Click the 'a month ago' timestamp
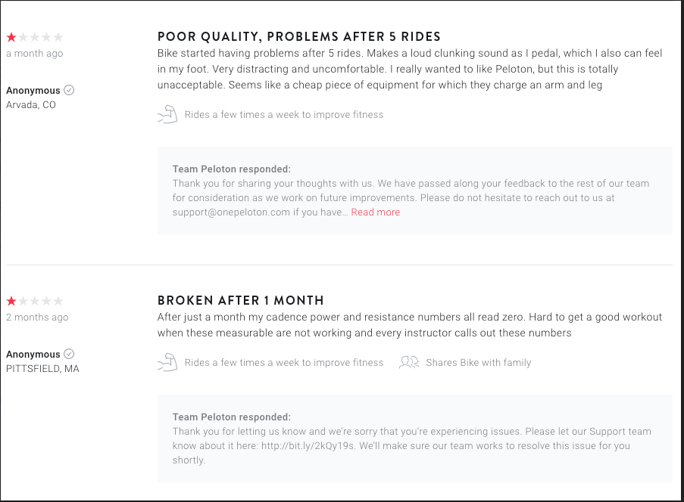684x502 pixels. (x=34, y=54)
